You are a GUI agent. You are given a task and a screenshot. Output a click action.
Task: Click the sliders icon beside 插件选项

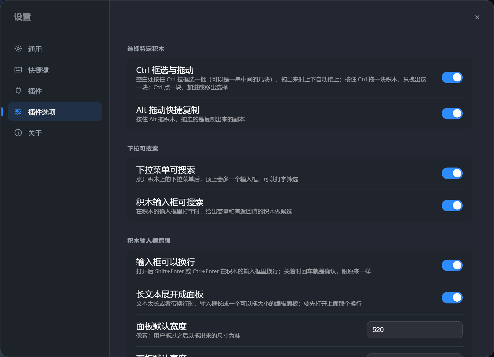[18, 112]
